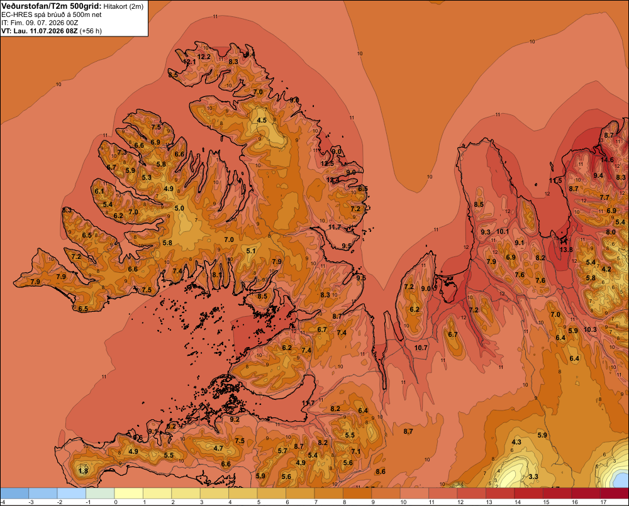Click the legend label 17
629x506 pixels.
(603, 502)
